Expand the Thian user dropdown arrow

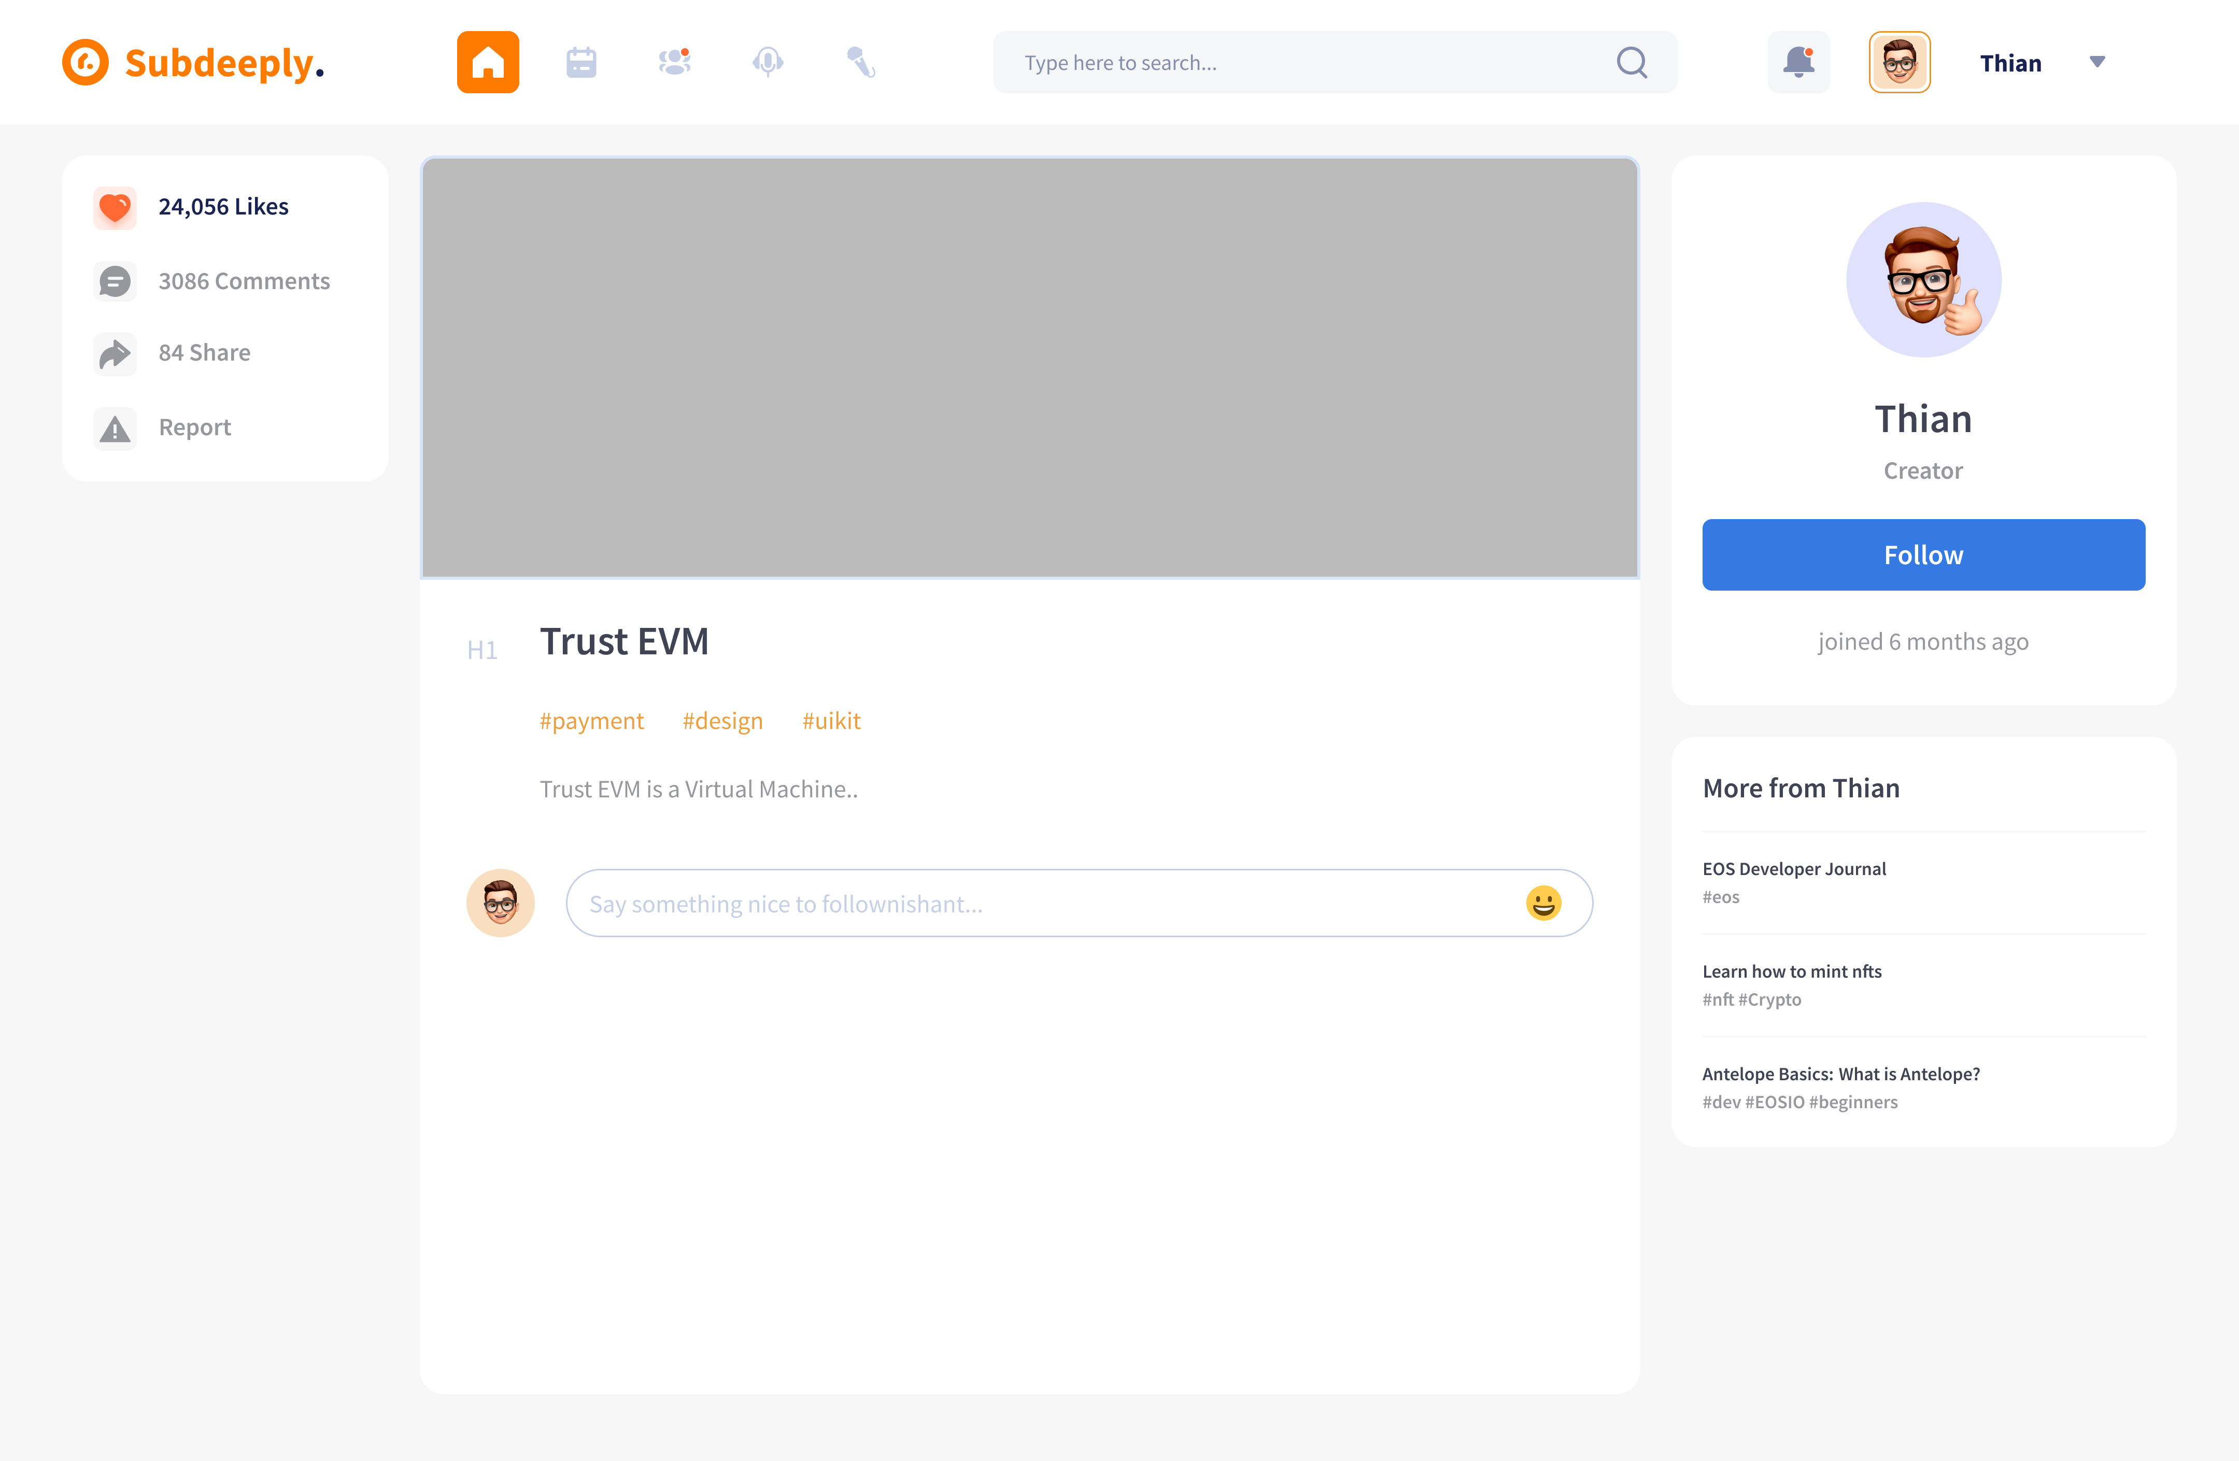(x=2097, y=62)
